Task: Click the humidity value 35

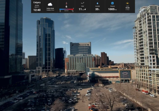Action: tap(97, 9)
